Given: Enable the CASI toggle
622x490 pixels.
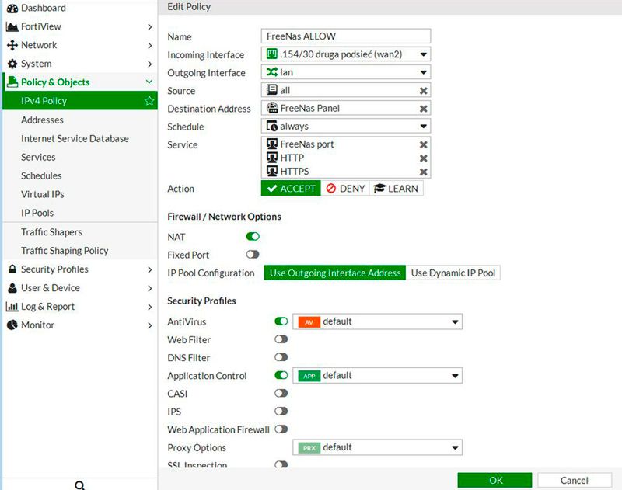Looking at the screenshot, I should 281,393.
